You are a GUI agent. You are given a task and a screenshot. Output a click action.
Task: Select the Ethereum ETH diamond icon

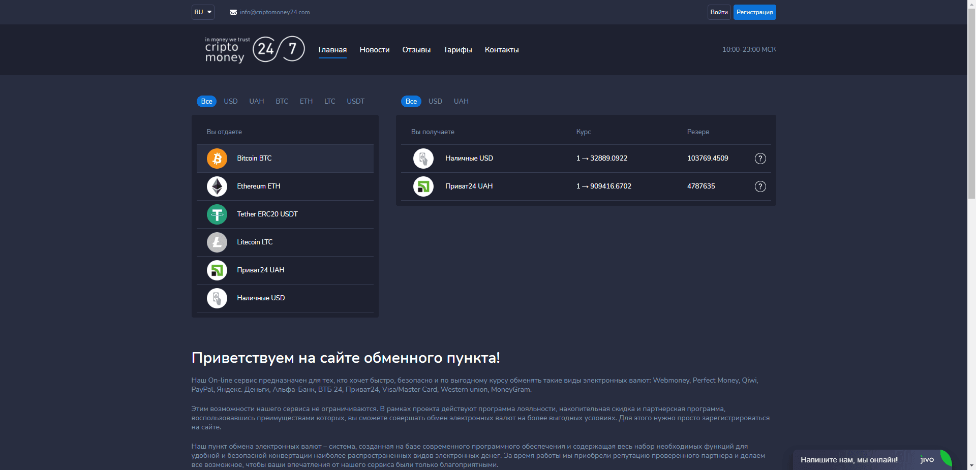pos(217,186)
